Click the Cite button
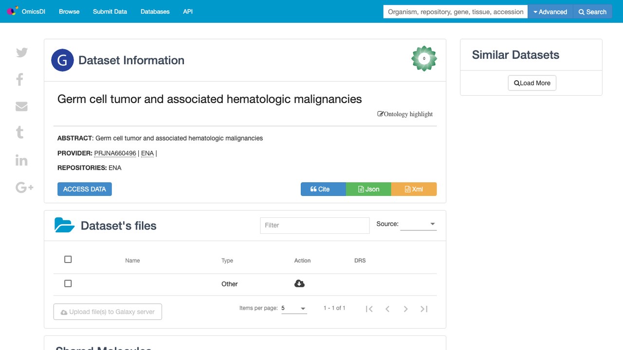This screenshot has height=350, width=623. (323, 189)
